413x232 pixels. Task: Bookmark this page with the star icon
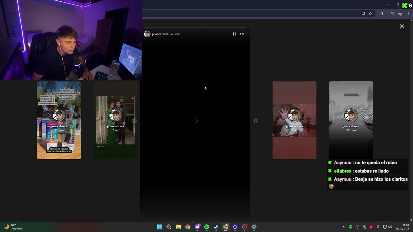tap(370, 14)
